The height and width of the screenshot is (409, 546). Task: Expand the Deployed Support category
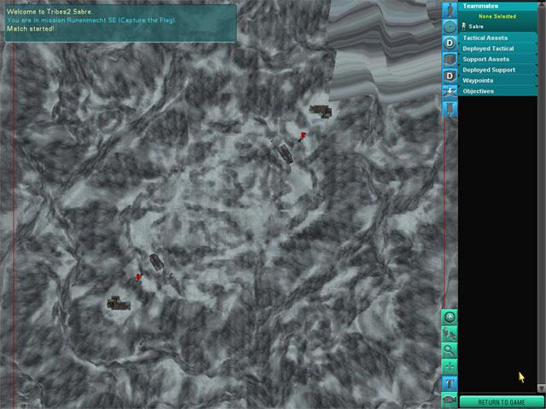point(498,70)
